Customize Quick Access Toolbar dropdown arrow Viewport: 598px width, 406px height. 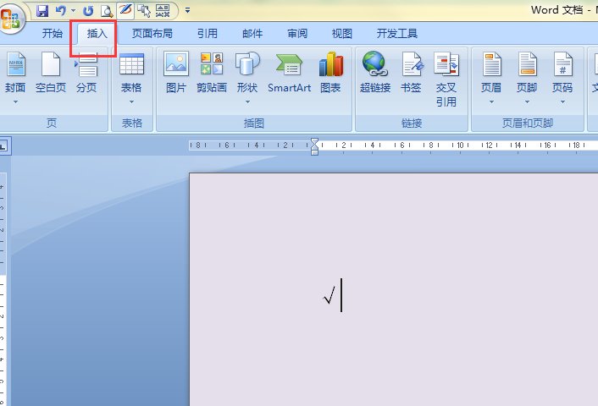pos(187,11)
